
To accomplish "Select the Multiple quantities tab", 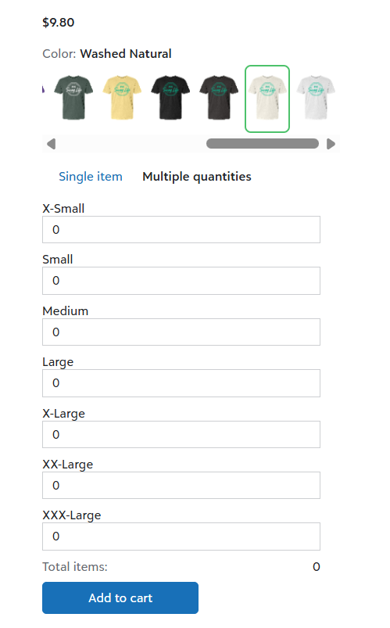I will [197, 177].
